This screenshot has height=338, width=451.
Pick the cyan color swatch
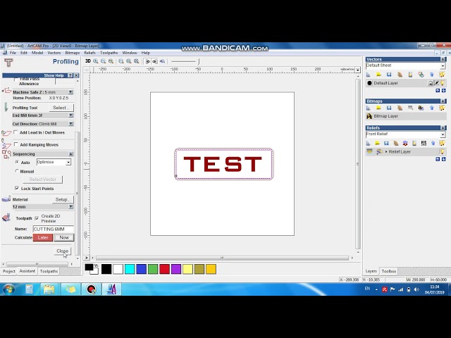click(x=130, y=269)
